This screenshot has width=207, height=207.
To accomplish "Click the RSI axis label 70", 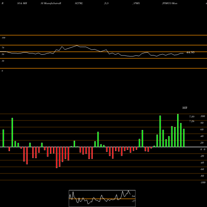I will [x=3, y=48].
